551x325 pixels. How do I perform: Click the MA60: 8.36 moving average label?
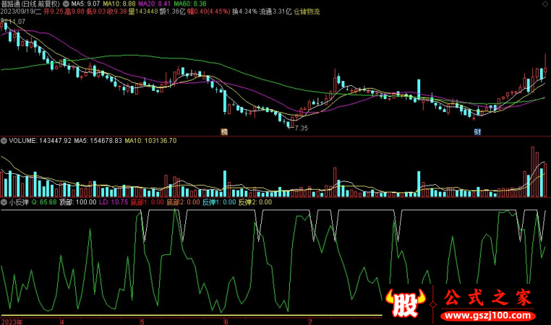click(x=190, y=4)
